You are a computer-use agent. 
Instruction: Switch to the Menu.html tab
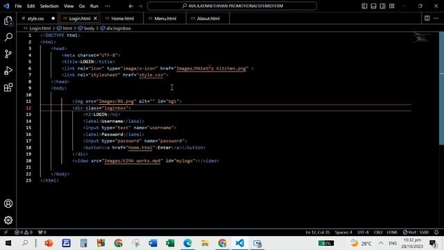[165, 19]
